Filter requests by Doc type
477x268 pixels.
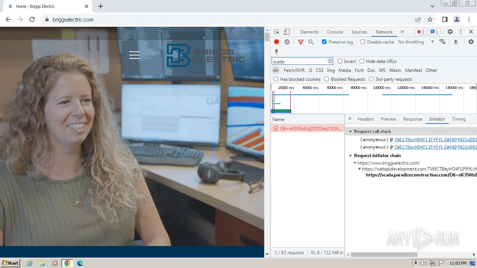tap(371, 70)
